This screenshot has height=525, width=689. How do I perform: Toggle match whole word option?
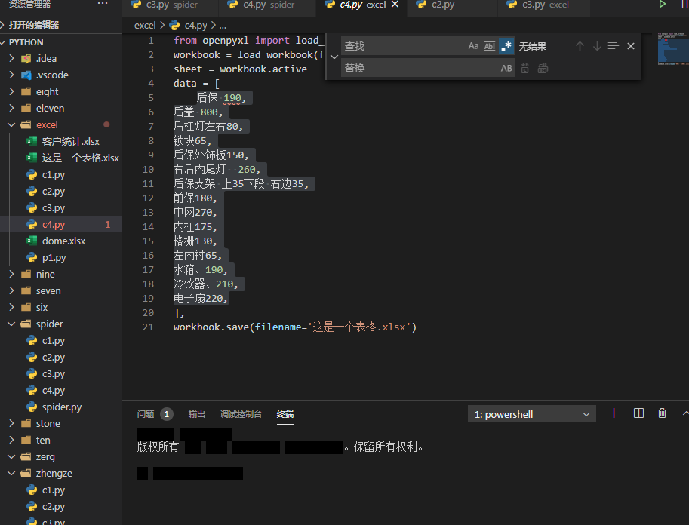point(490,46)
